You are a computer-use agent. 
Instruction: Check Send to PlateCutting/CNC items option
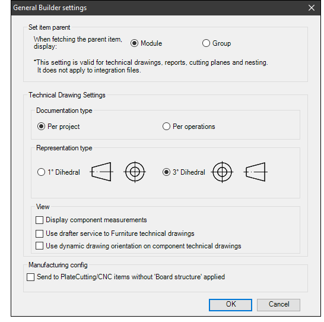point(31,277)
